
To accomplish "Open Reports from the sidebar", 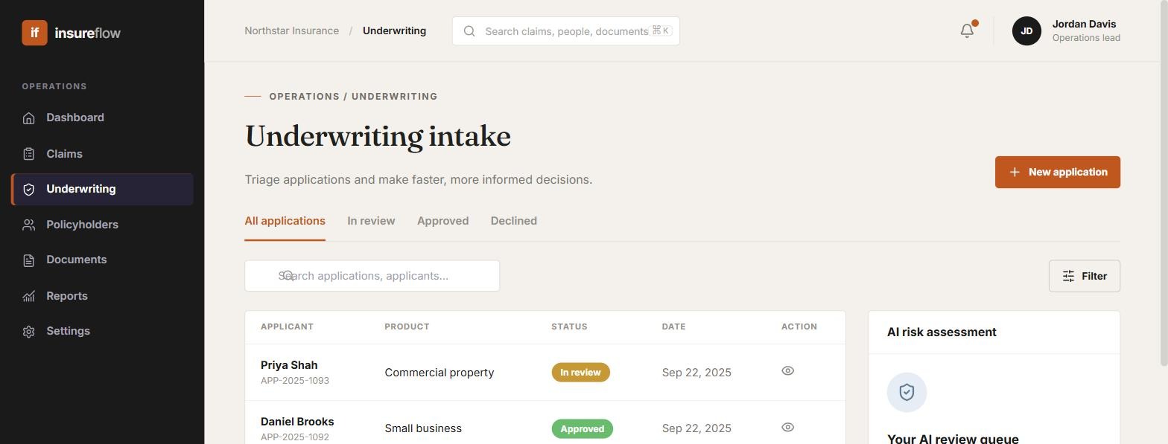I will tap(102, 296).
